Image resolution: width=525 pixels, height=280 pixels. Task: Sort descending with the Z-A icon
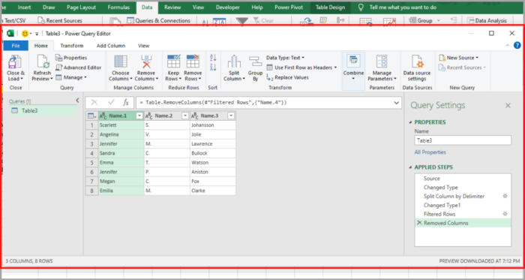tap(213, 68)
